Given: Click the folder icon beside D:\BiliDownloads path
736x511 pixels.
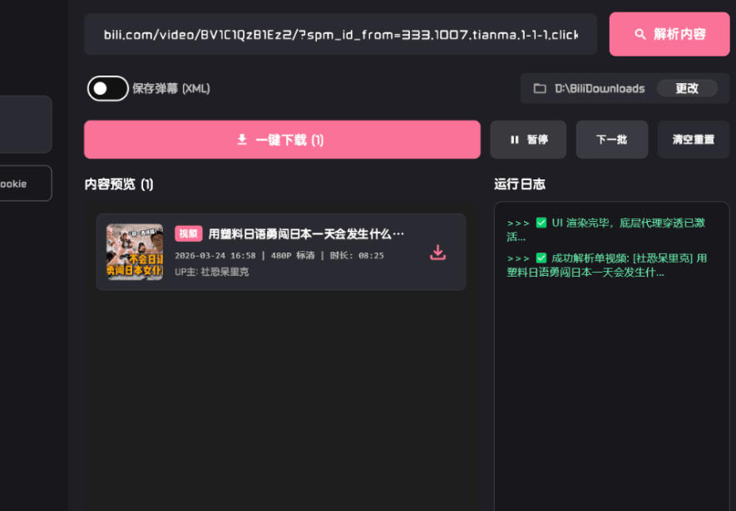Looking at the screenshot, I should coord(539,88).
